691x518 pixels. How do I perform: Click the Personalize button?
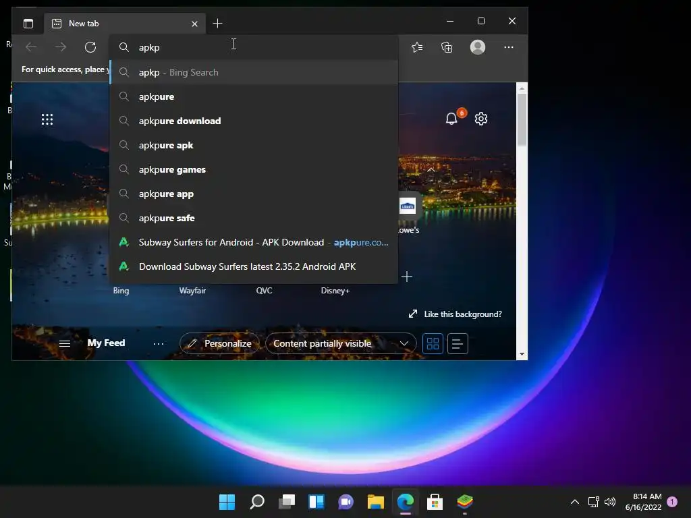[x=219, y=343]
